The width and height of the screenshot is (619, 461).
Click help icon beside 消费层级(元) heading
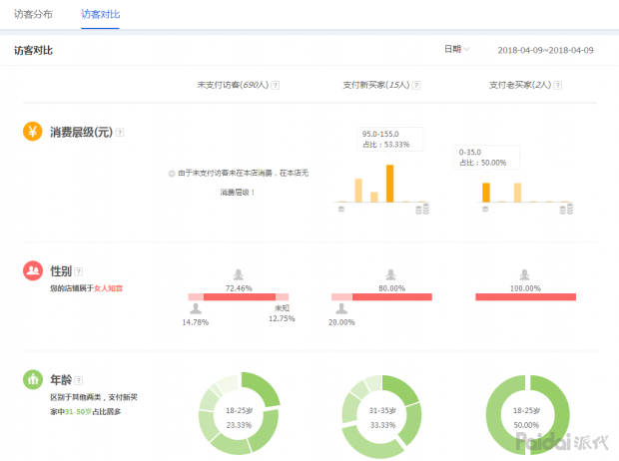pos(120,132)
